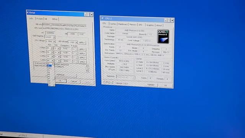The height and width of the screenshot is (138, 245).
Task: Close the CPU-Z window
Action: click(x=172, y=20)
